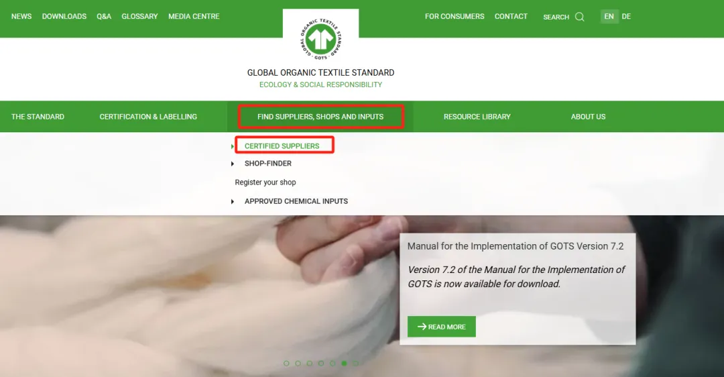The height and width of the screenshot is (377, 724).
Task: Click the SEARCH label
Action: click(x=556, y=17)
